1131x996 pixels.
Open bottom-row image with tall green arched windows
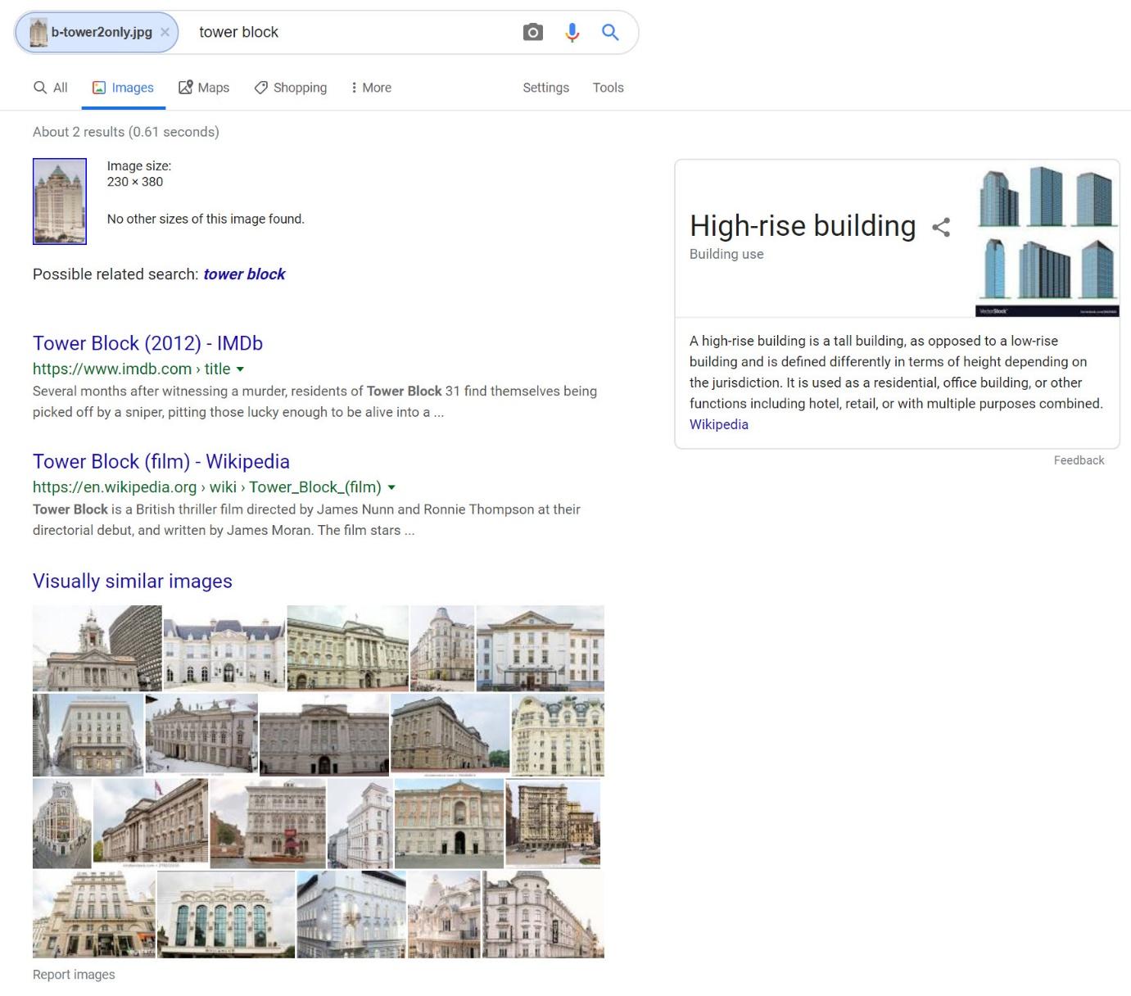tap(226, 915)
